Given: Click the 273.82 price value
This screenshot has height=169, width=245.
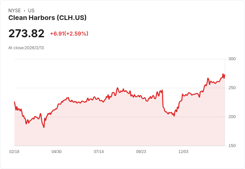Looking at the screenshot, I should click(x=26, y=33).
